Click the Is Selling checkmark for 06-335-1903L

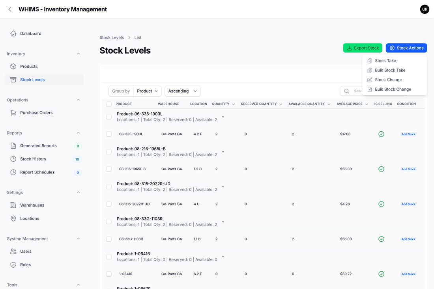tap(381, 134)
